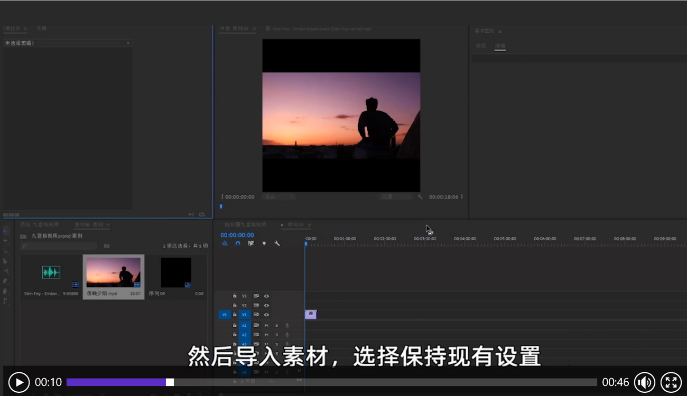Image resolution: width=687 pixels, height=396 pixels.
Task: Switch to the 编辑 tab in 基本图形
Action: coord(500,46)
